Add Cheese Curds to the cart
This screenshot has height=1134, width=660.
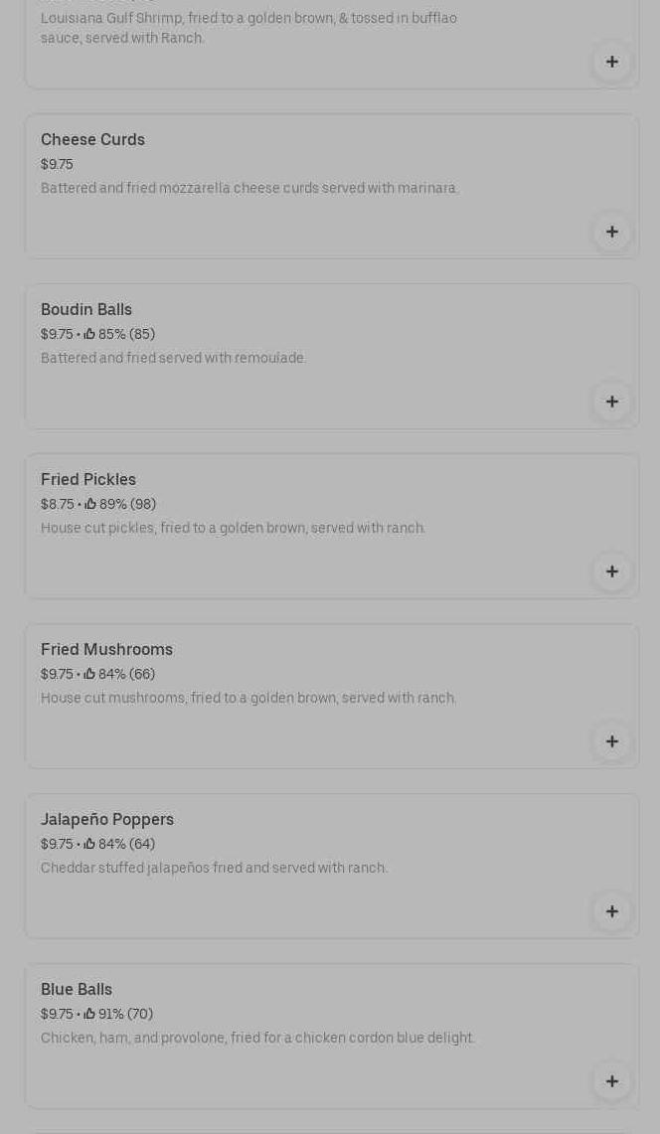click(x=611, y=232)
